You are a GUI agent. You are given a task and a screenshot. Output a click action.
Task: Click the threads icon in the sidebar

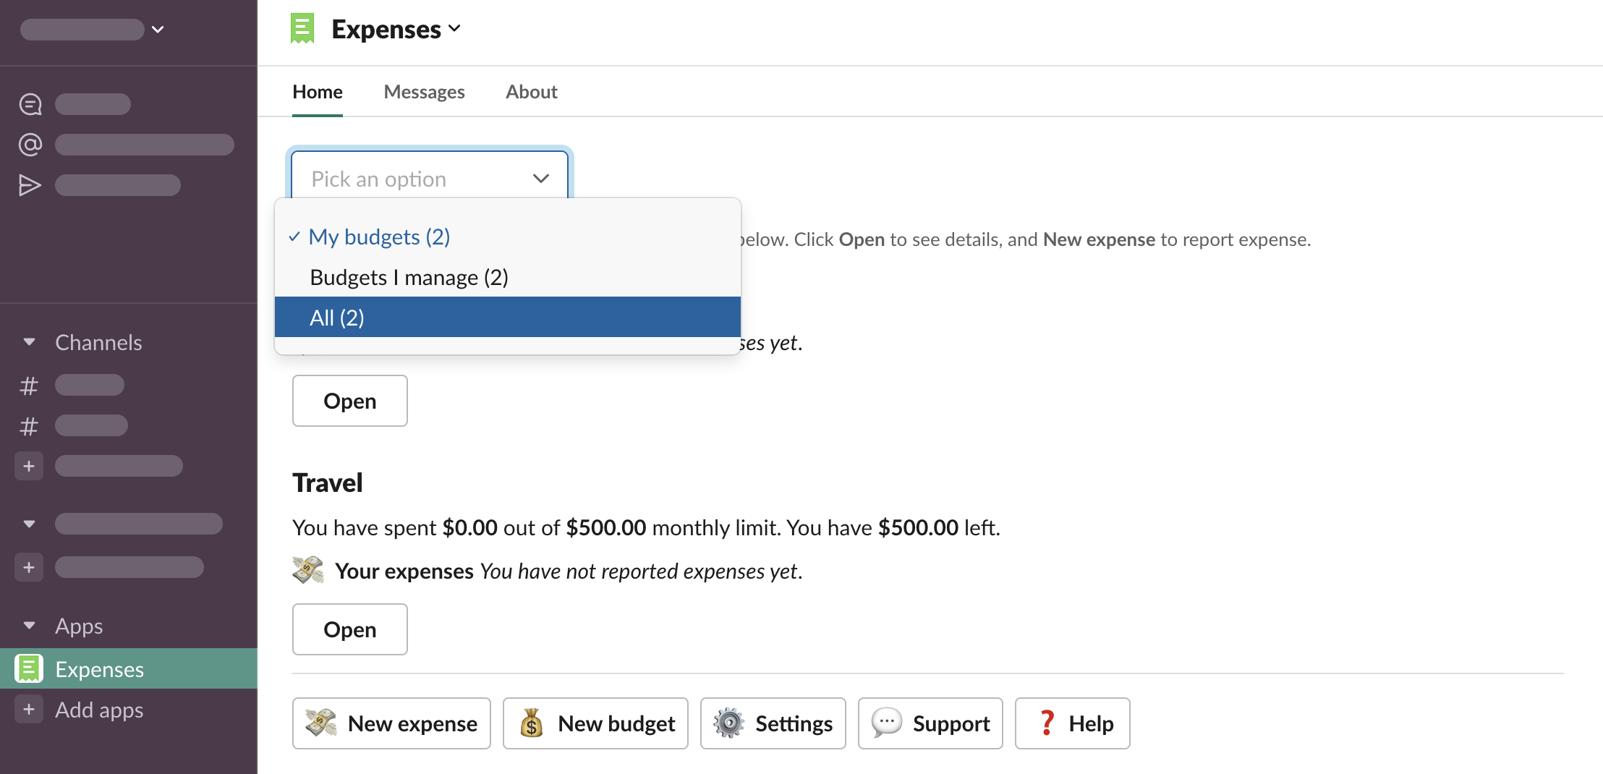[x=30, y=104]
